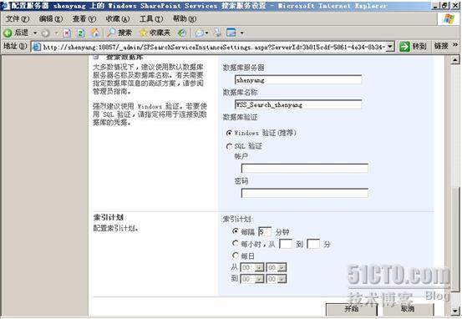Click the 数据库服务器 field containing shenyang
Image resolution: width=462 pixels, height=319 pixels.
[x=298, y=80]
